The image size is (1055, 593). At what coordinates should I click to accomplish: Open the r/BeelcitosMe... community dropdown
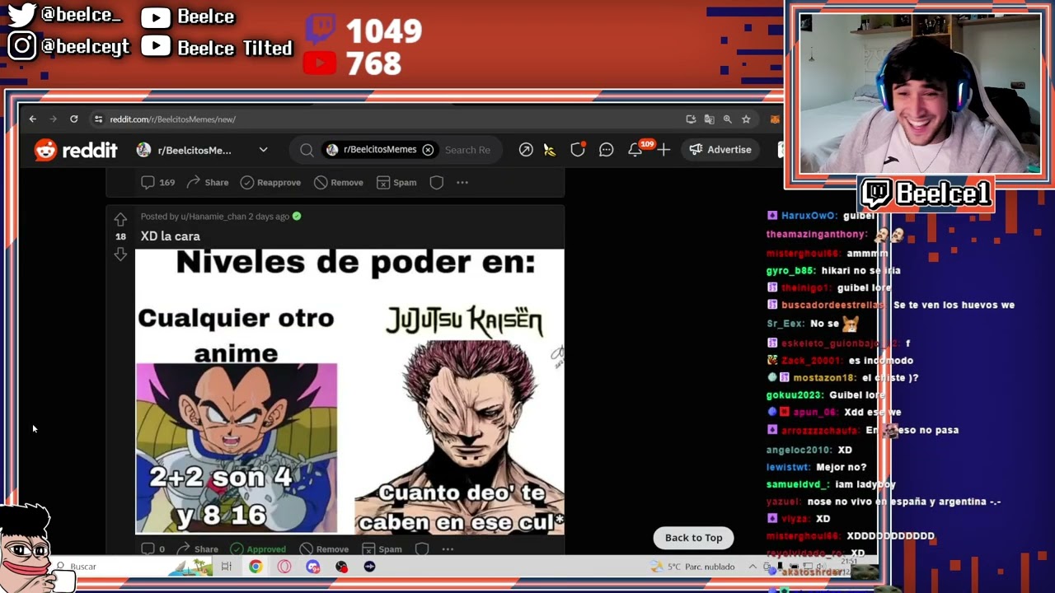click(x=202, y=150)
